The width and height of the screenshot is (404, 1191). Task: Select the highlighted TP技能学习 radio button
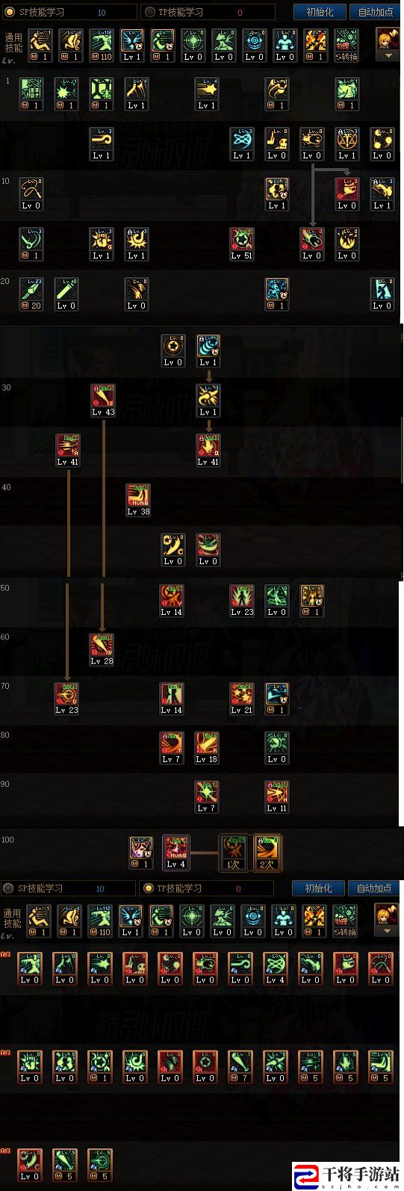149,888
